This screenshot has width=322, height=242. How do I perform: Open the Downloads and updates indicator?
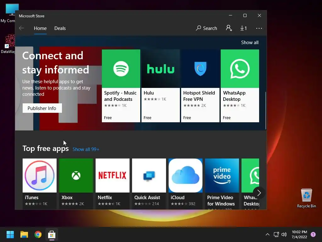coord(243,28)
